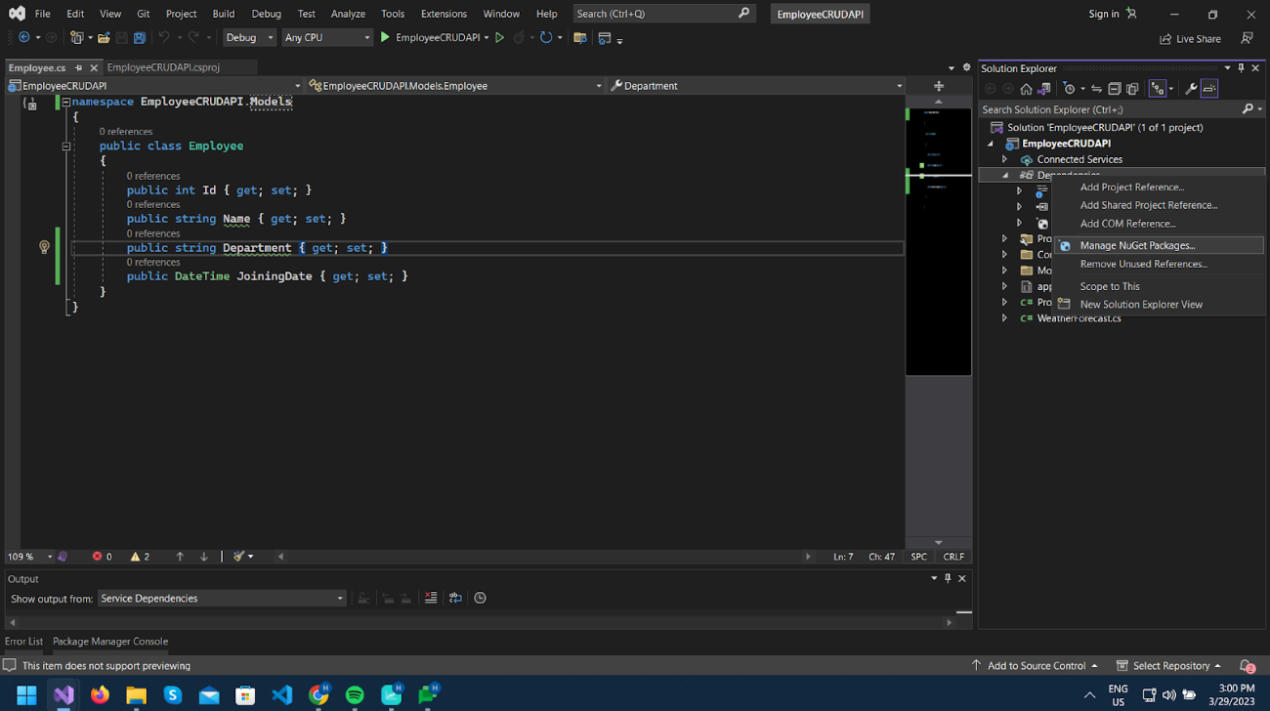The width and height of the screenshot is (1270, 711).
Task: Open the Show output from dropdown
Action: (x=222, y=598)
